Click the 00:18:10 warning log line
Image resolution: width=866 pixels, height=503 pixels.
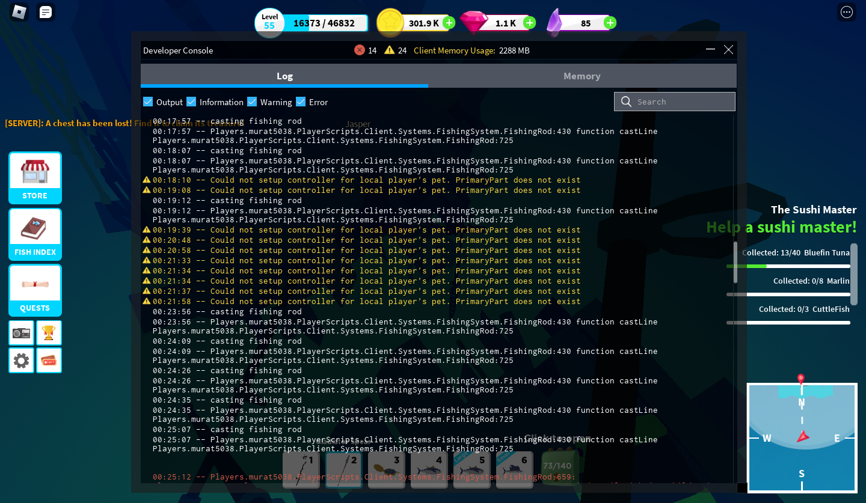[x=366, y=180]
